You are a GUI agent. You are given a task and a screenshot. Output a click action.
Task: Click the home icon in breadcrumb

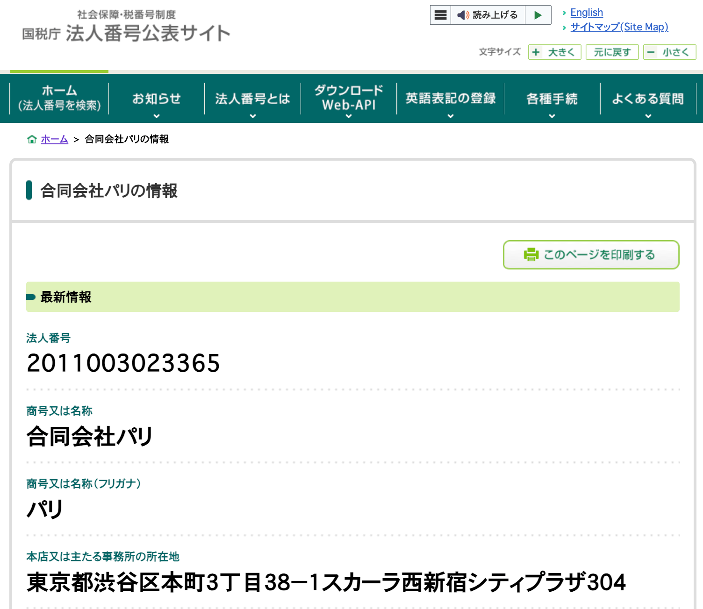[32, 139]
